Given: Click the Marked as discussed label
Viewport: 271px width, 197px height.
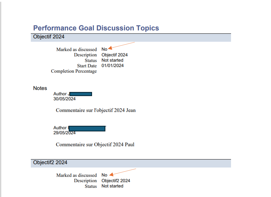Looking at the screenshot, I should tap(76, 49).
